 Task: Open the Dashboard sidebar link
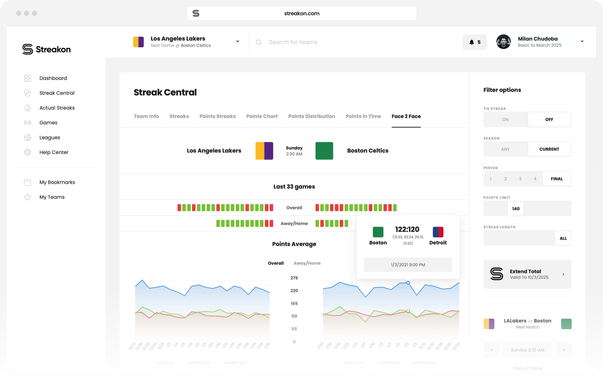click(x=53, y=78)
